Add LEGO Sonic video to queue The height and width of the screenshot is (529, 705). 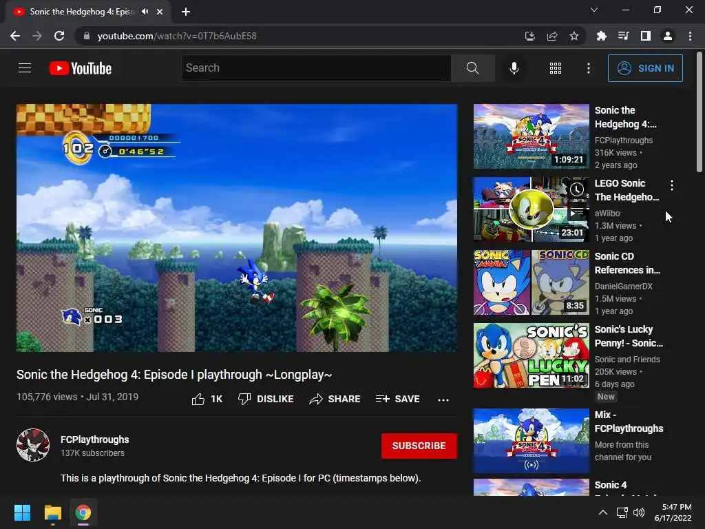[577, 211]
